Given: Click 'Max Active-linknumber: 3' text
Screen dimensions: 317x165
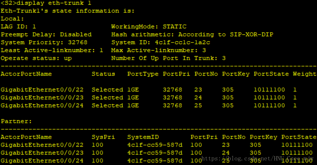Looking at the screenshot, I should pos(158,50).
